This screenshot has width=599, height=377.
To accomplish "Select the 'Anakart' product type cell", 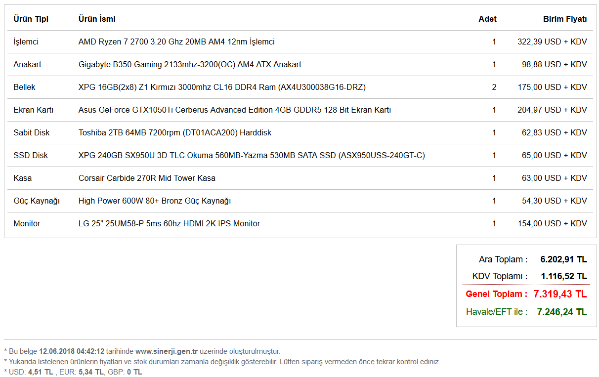I will [27, 65].
